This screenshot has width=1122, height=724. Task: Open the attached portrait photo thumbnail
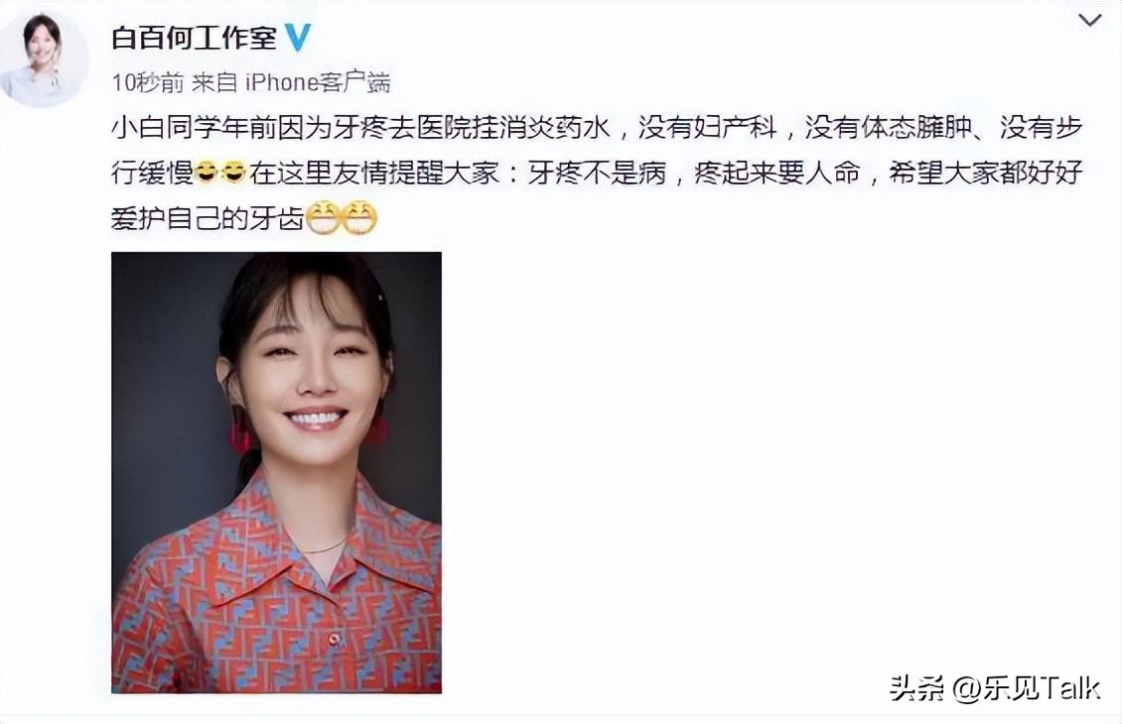[x=276, y=472]
